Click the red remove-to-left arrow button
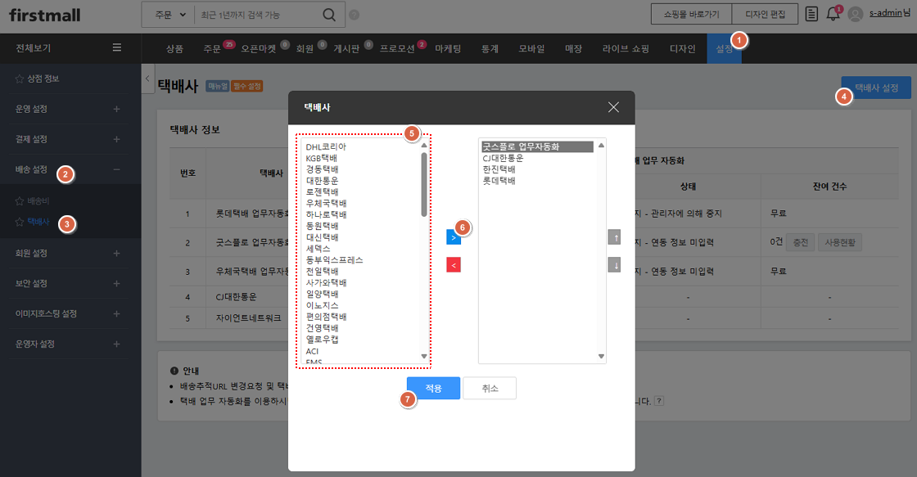This screenshot has height=477, width=917. pos(453,264)
